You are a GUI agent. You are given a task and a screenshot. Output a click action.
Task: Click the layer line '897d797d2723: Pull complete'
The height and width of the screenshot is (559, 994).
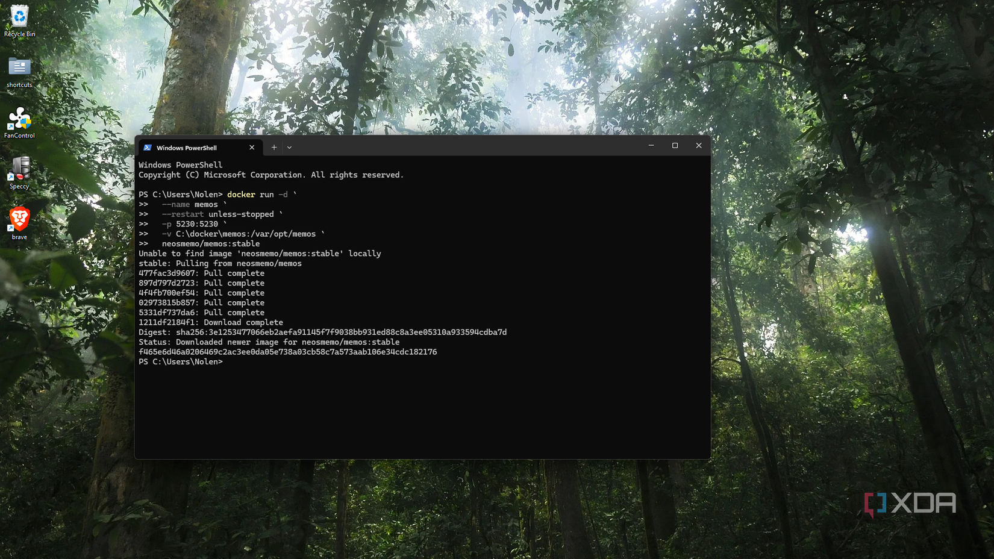point(201,283)
